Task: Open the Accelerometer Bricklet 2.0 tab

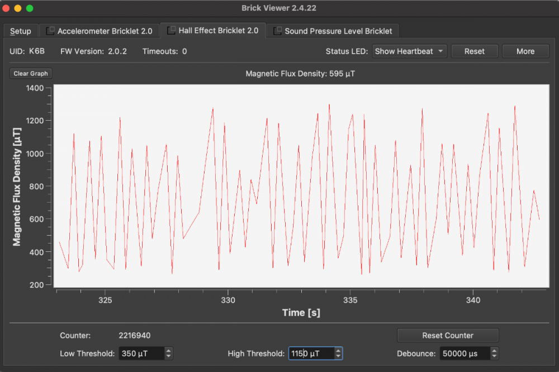Action: [105, 31]
